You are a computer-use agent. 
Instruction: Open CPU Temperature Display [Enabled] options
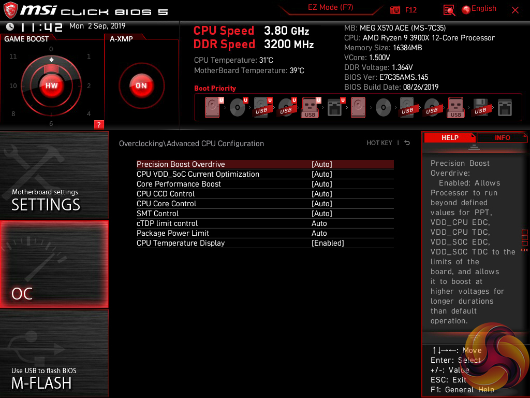coord(328,243)
